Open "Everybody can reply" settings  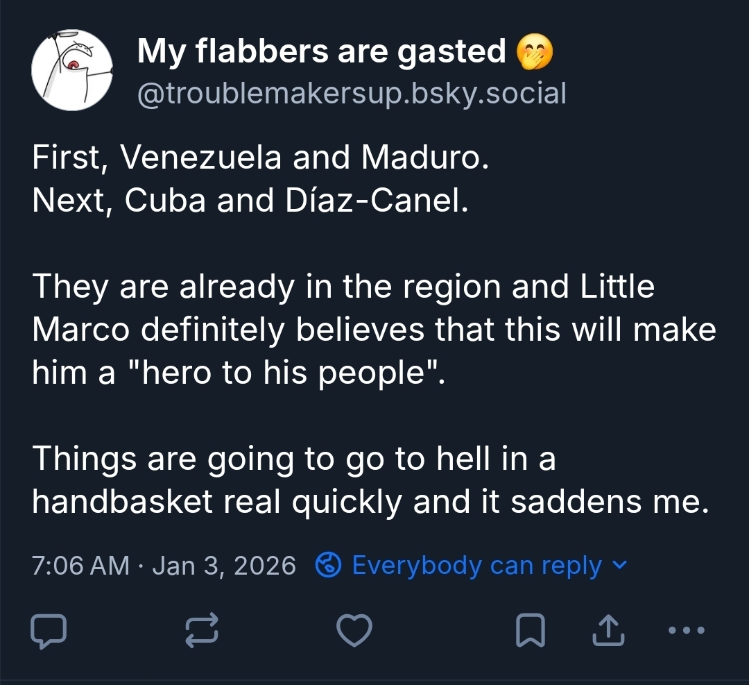[x=476, y=566]
